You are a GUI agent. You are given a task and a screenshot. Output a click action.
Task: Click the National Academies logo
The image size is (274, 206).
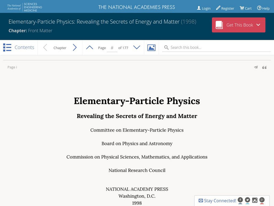[x=25, y=7]
